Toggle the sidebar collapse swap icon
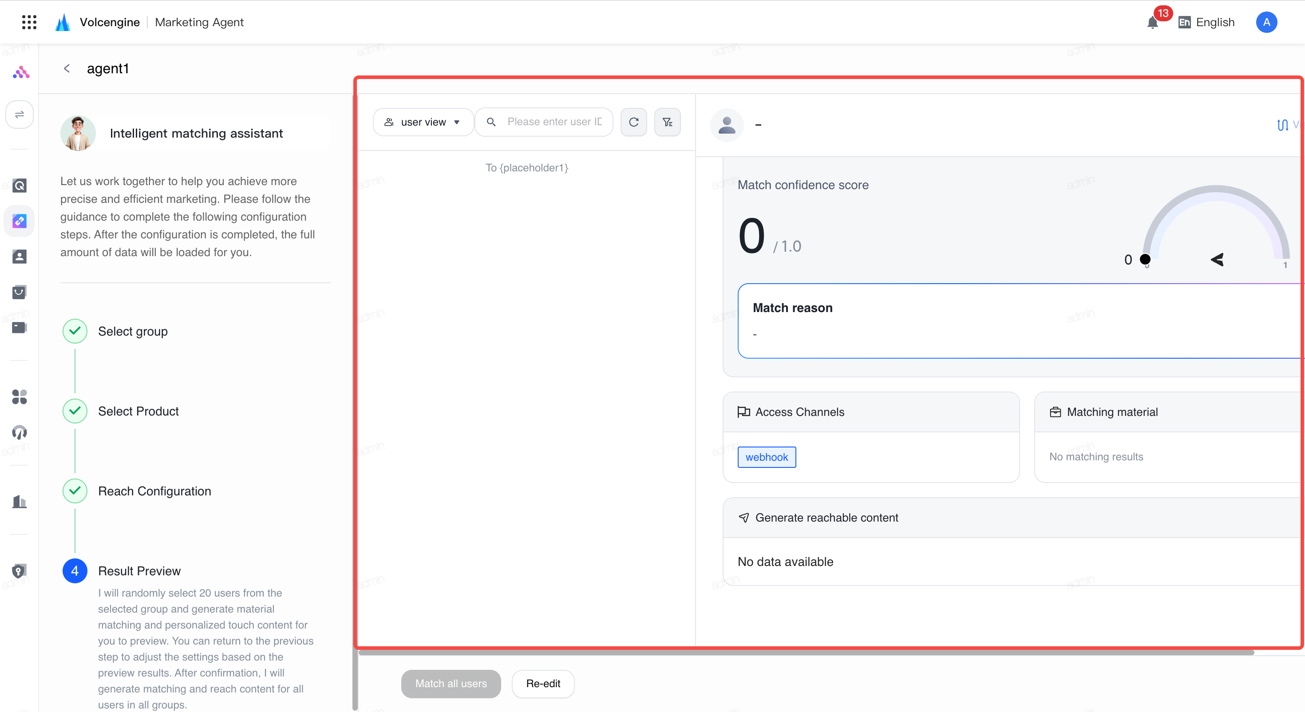Viewport: 1305px width, 712px height. coord(19,115)
